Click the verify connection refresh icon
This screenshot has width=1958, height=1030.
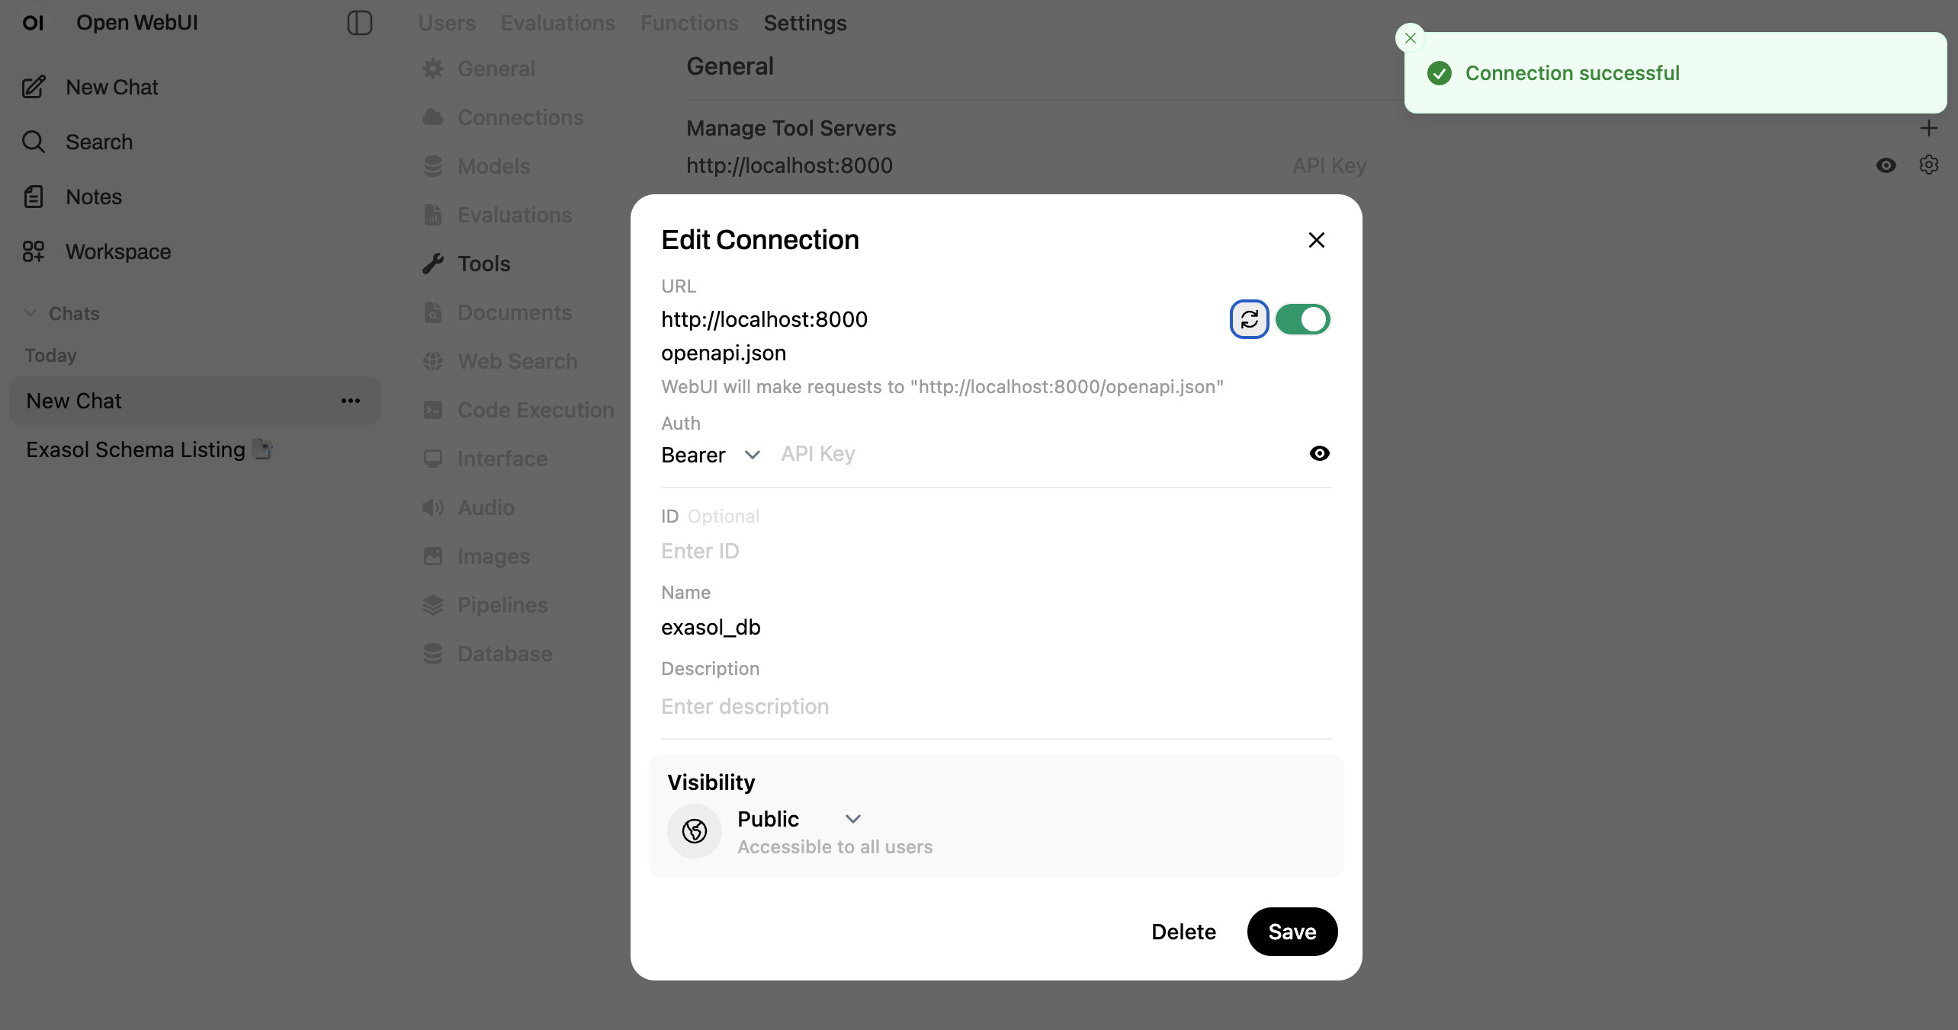point(1249,319)
